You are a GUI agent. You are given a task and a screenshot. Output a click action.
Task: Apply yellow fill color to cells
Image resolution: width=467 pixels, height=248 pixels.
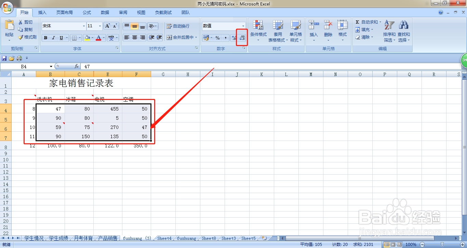coord(87,38)
